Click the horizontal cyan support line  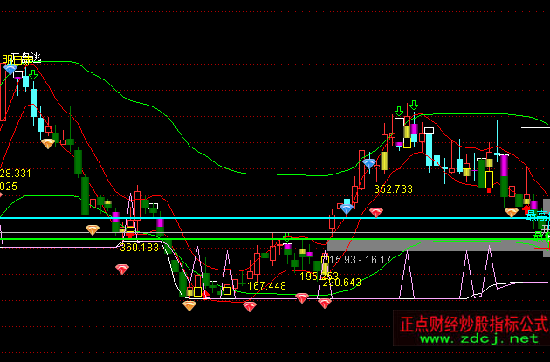point(262,219)
